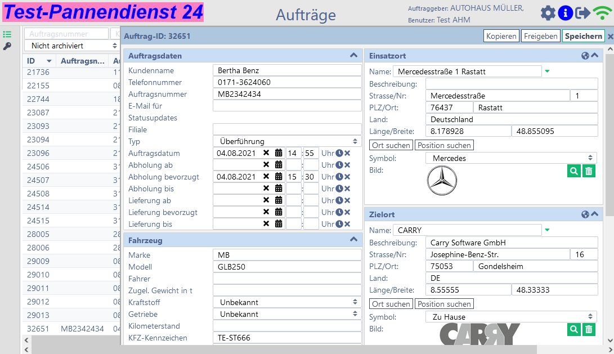
Task: Select order row 21736 in list
Action: [71, 73]
